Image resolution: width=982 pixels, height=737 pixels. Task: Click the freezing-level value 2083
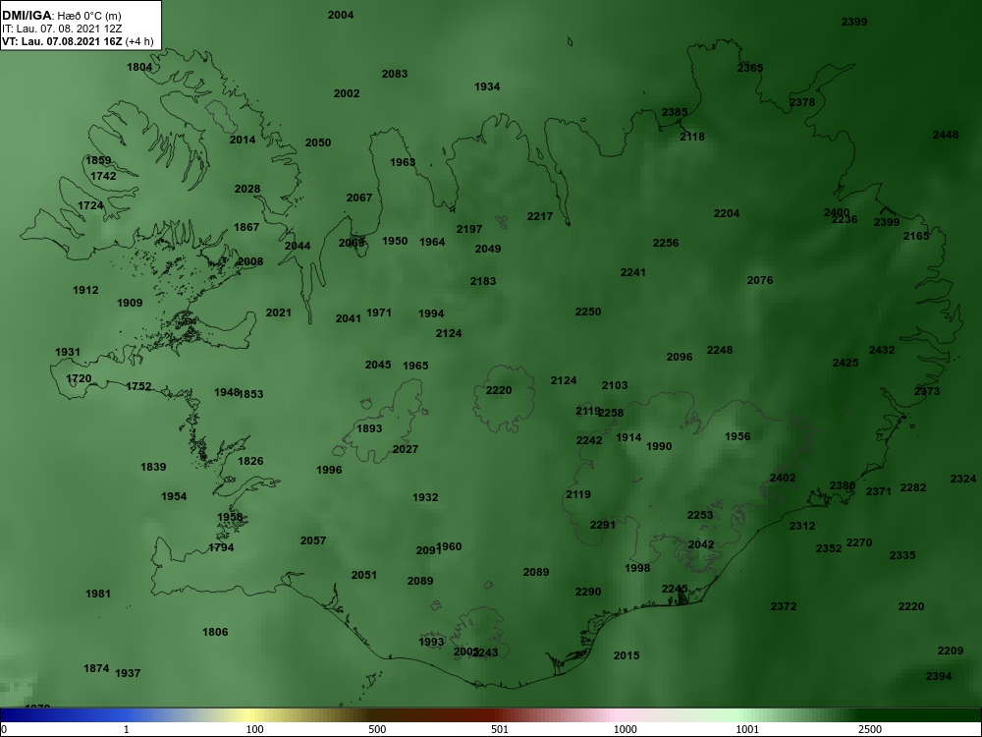tap(395, 74)
